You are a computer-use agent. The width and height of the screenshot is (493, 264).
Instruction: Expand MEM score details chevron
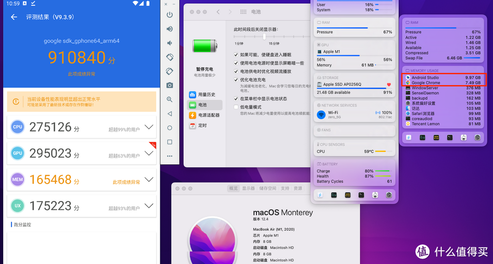coord(149,180)
